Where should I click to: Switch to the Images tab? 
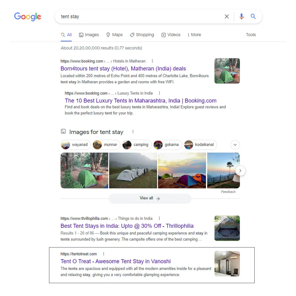click(89, 35)
